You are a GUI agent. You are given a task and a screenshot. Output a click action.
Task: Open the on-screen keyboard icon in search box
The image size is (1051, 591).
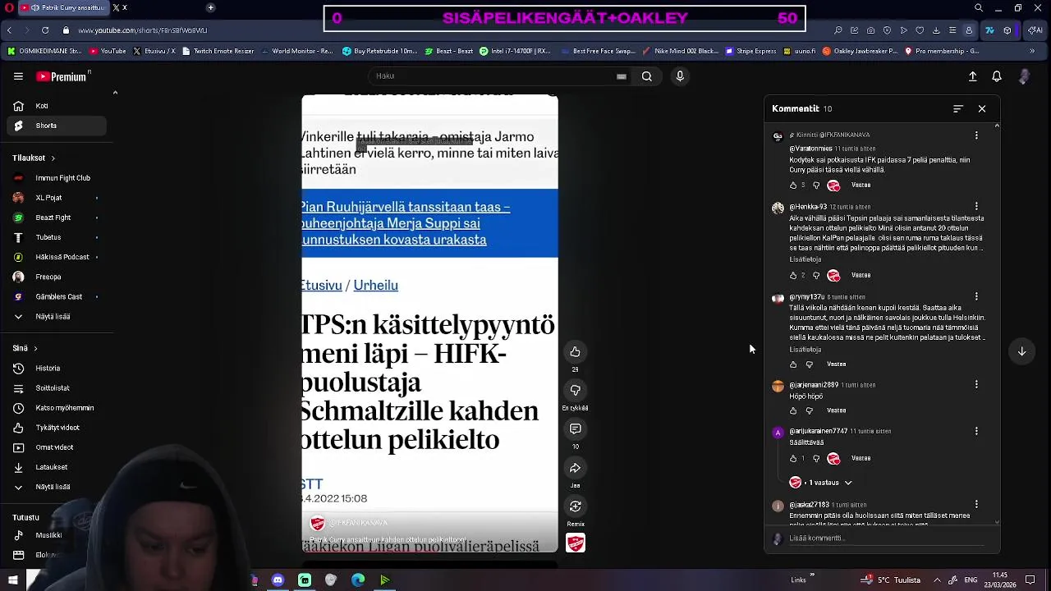[x=622, y=76]
